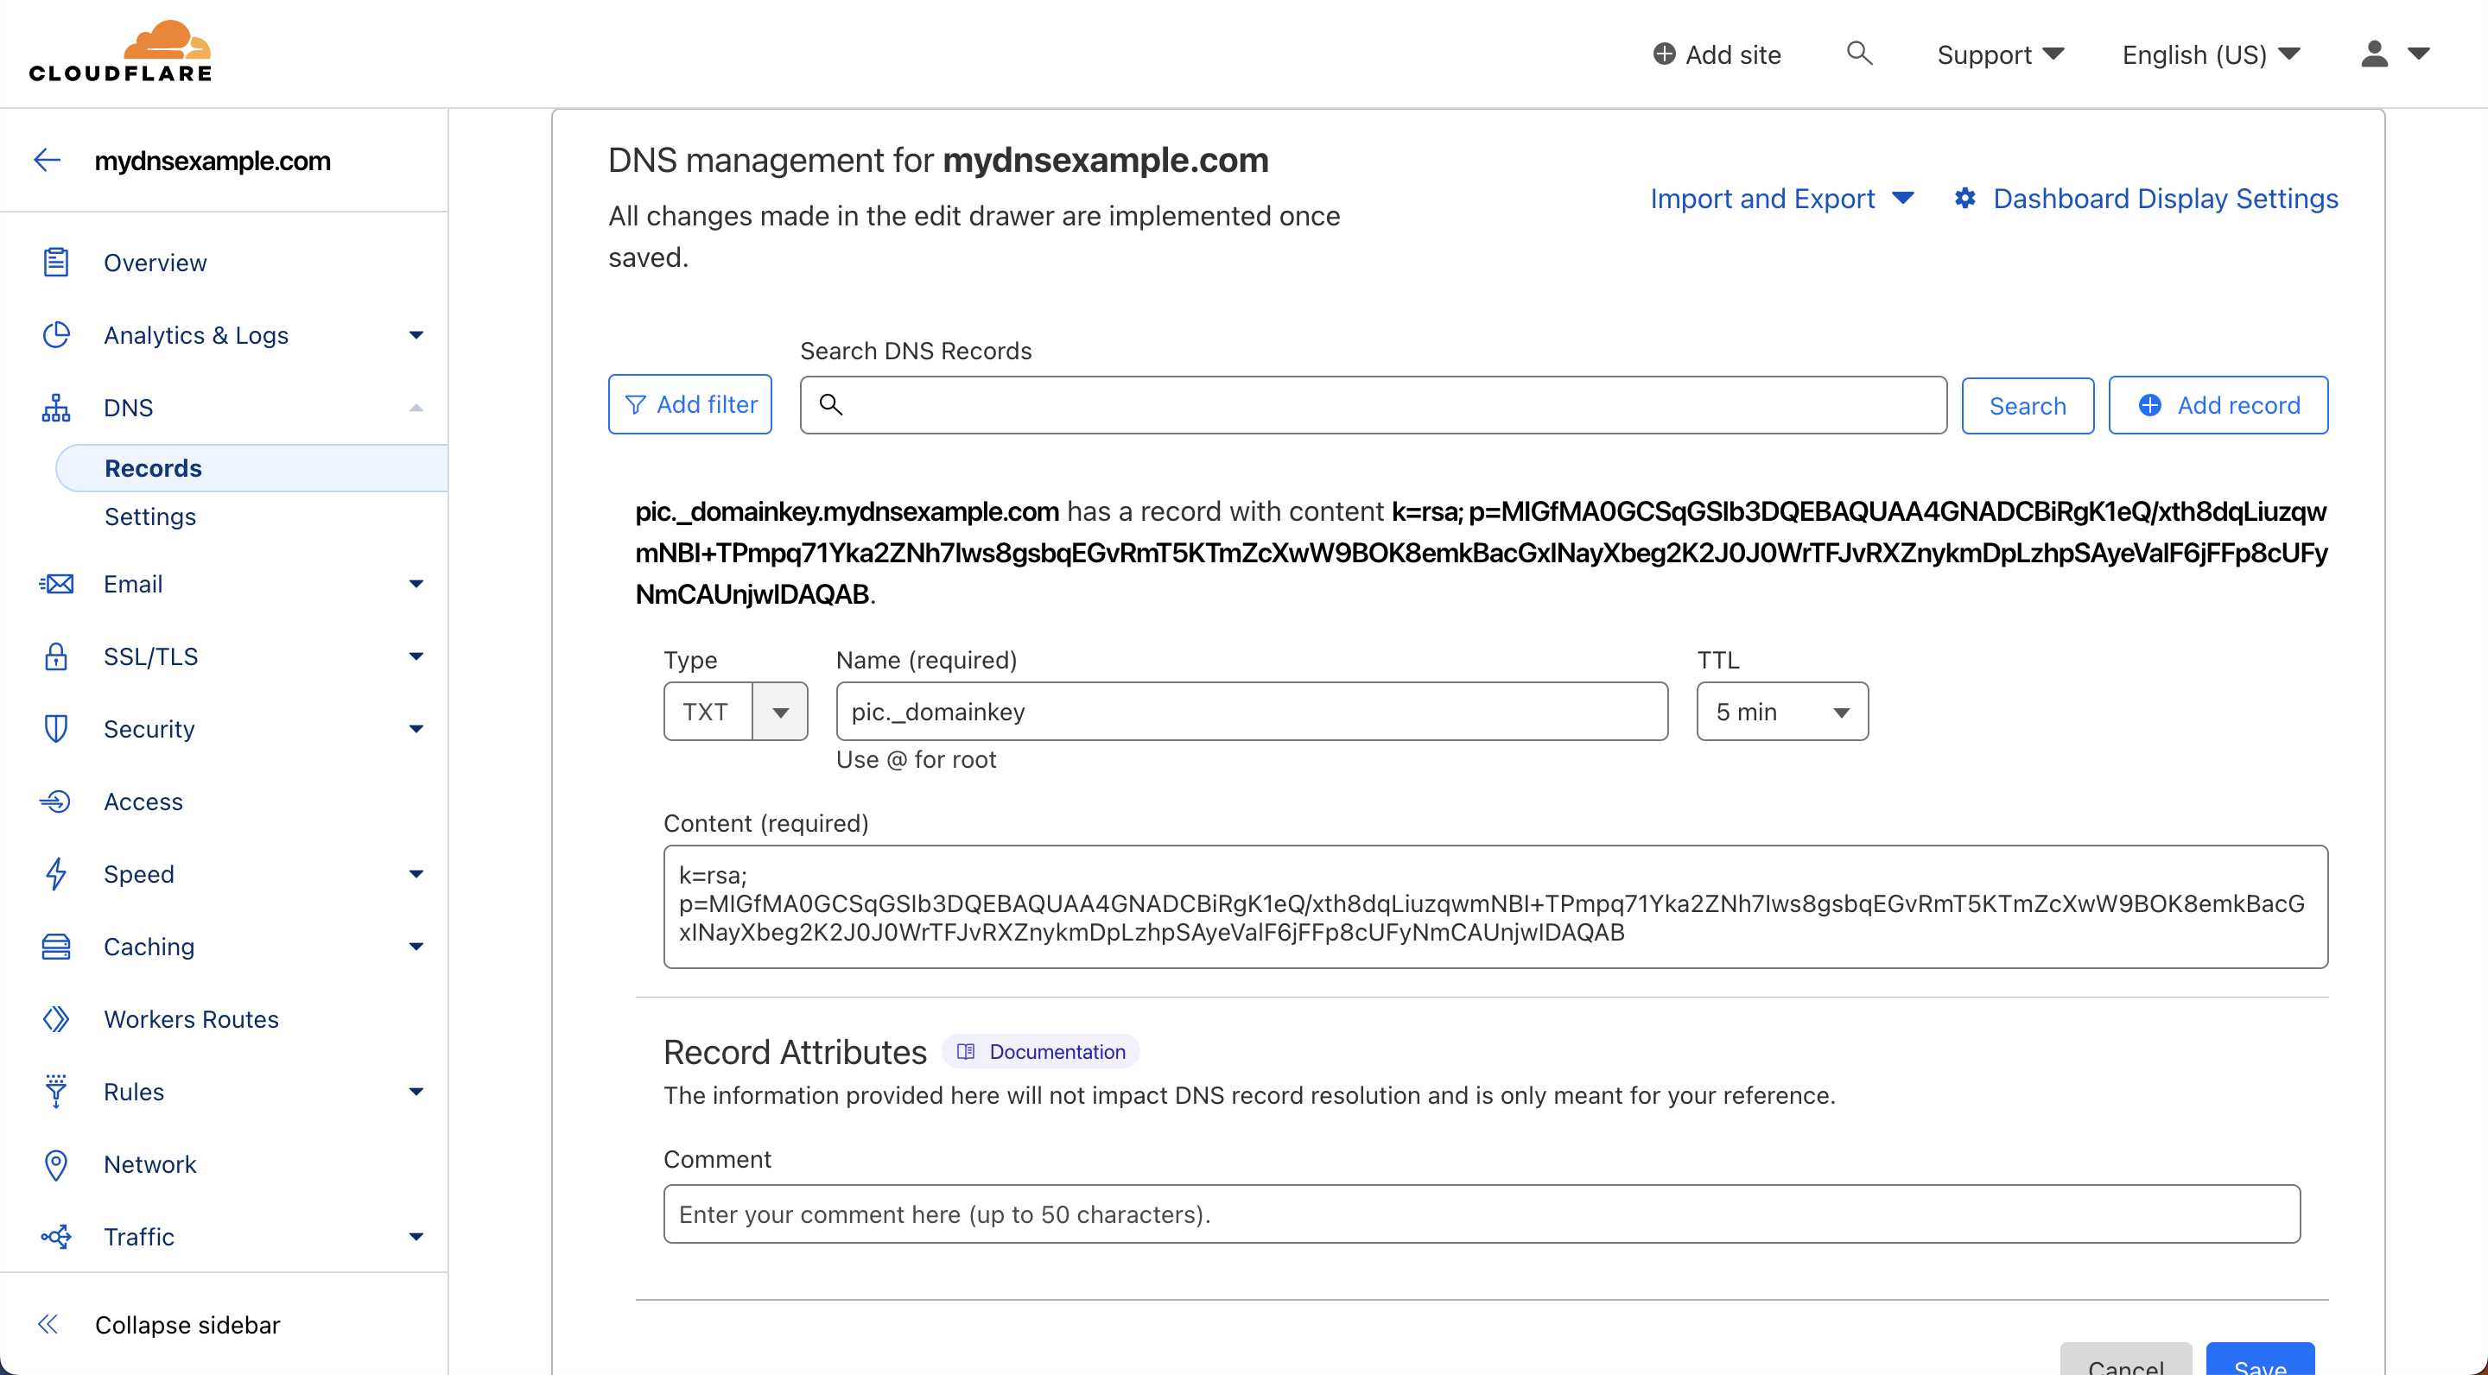Open the DNS sidebar section icon
The height and width of the screenshot is (1375, 2488).
tap(56, 408)
